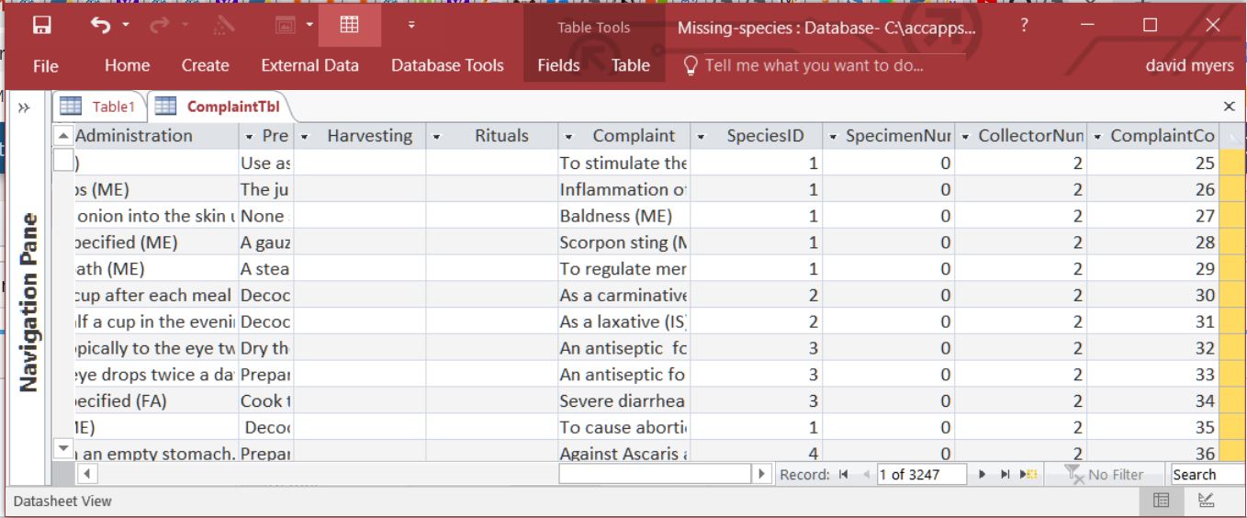The width and height of the screenshot is (1247, 518).
Task: Open the Complaint column header dropdown
Action: pos(568,137)
